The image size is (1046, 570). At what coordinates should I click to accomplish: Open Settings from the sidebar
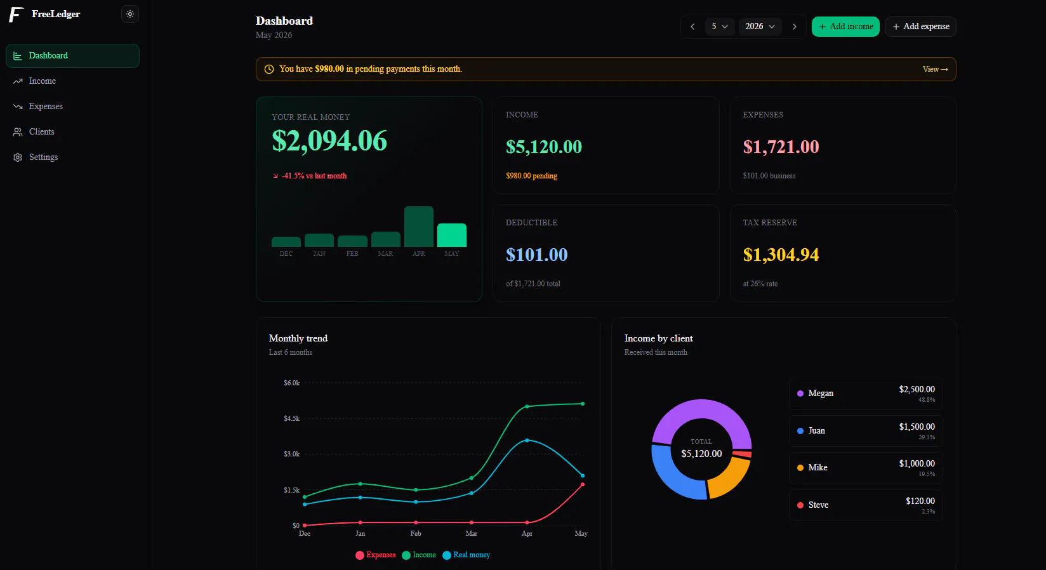[x=72, y=157]
